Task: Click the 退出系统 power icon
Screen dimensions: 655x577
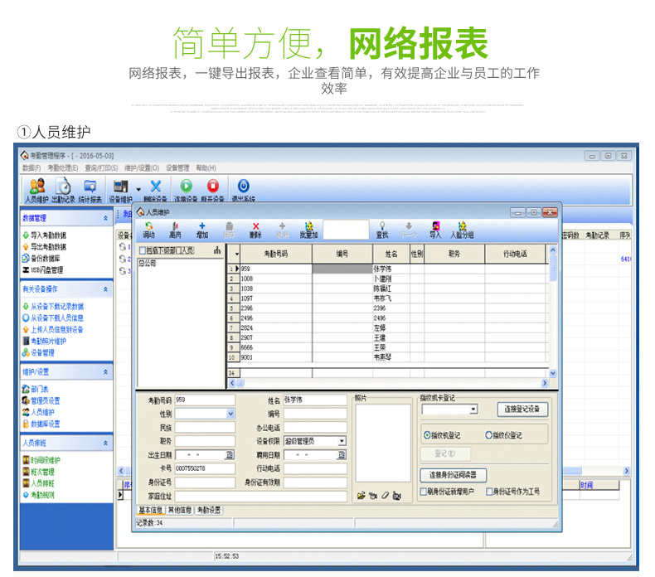Action: click(x=244, y=190)
